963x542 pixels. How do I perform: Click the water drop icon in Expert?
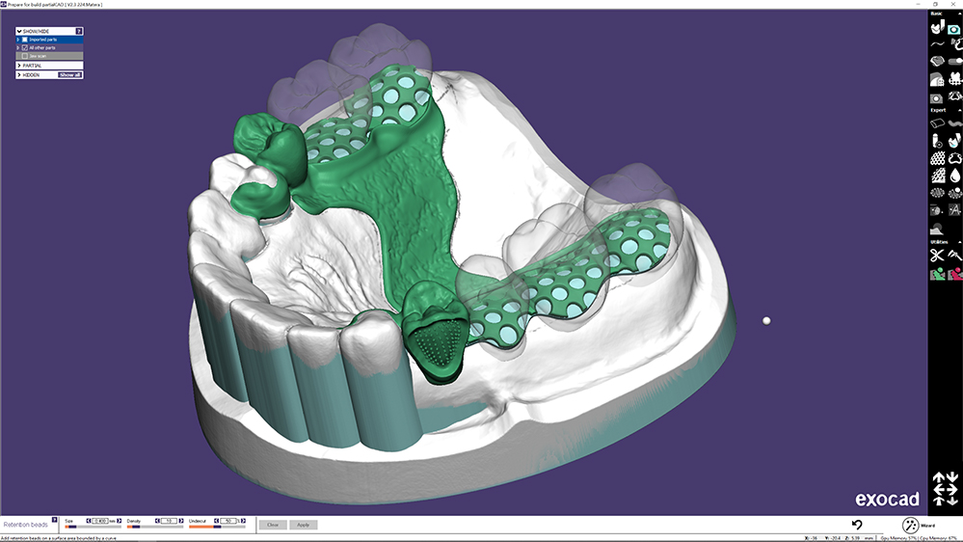pyautogui.click(x=954, y=175)
